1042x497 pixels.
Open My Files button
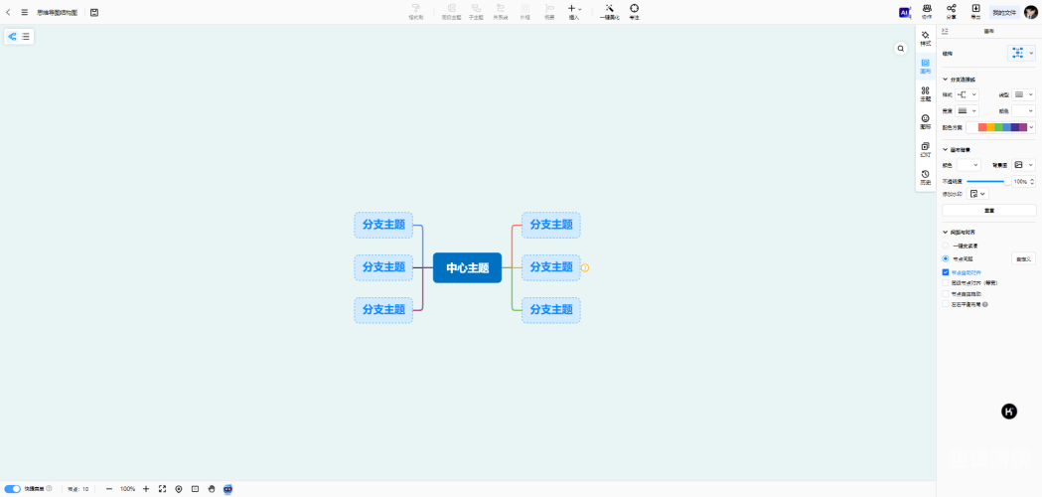pos(1004,12)
